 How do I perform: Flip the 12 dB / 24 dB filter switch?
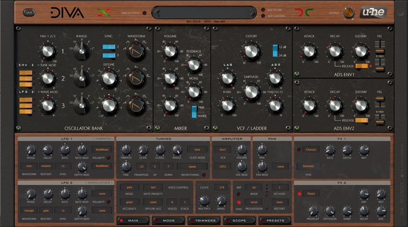[275, 51]
